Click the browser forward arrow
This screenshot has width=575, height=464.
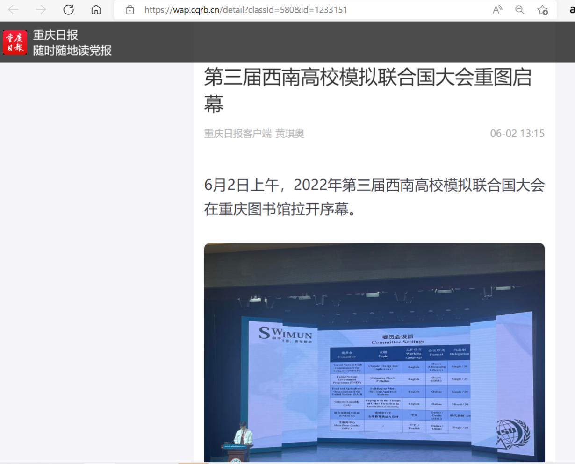click(x=41, y=10)
